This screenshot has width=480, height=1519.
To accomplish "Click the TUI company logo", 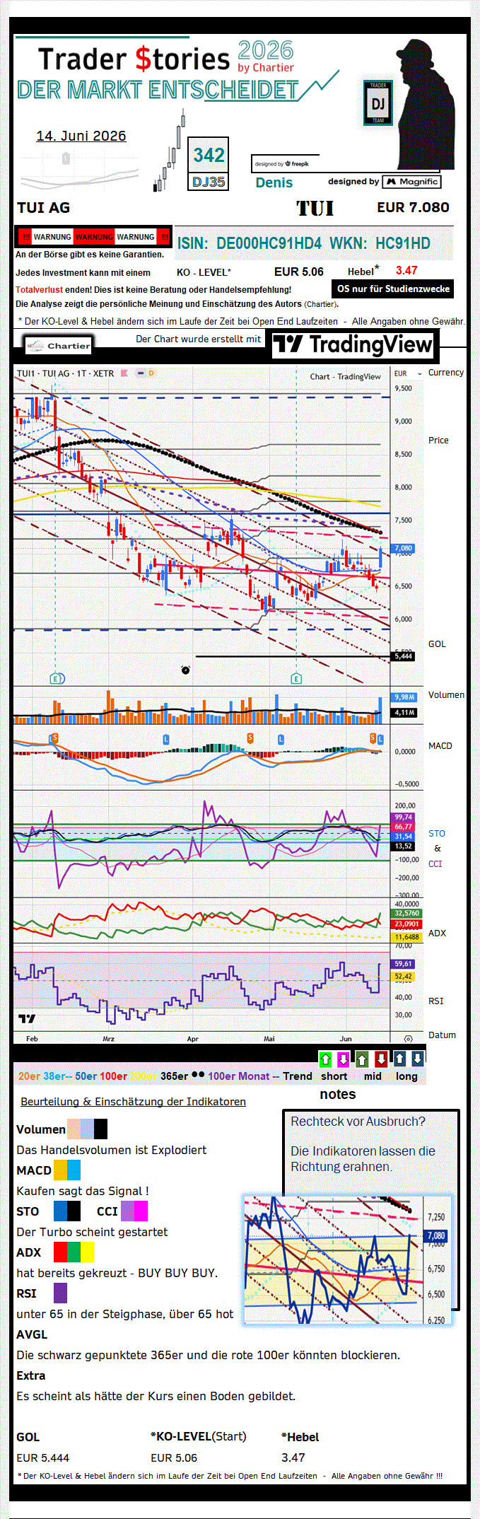I will 315,208.
